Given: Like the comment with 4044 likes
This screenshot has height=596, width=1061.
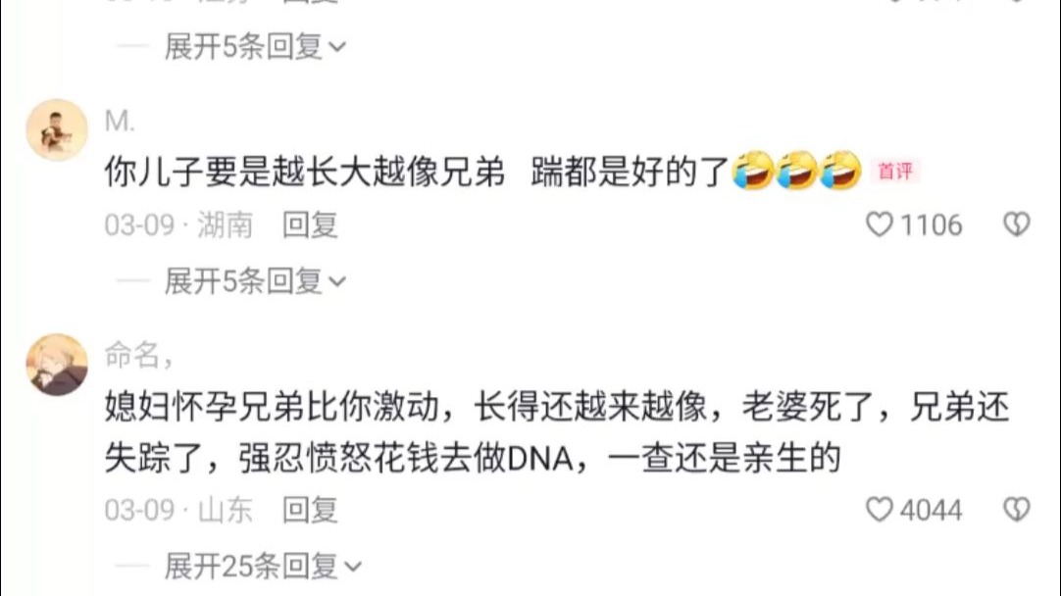Looking at the screenshot, I should (879, 510).
